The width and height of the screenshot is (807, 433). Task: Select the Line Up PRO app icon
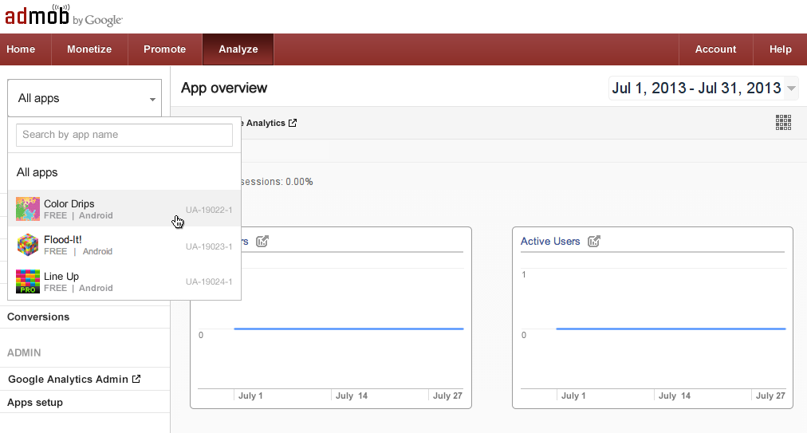click(28, 281)
